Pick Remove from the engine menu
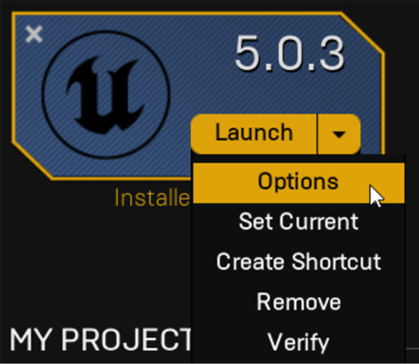Image resolution: width=419 pixels, height=364 pixels. [299, 302]
